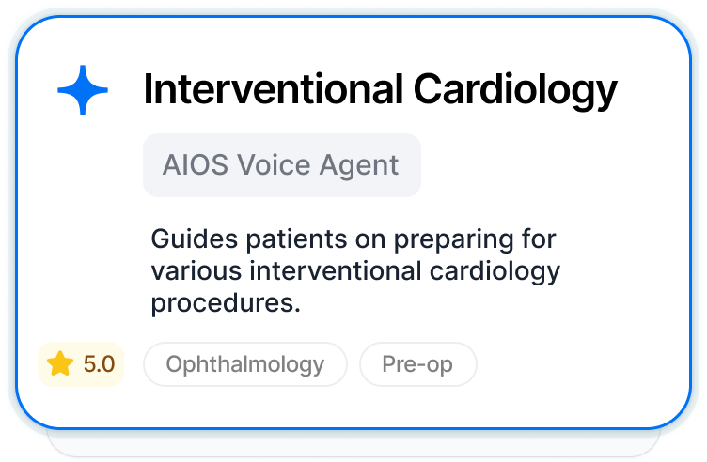
Task: Click the word "Interventional" in the heading
Action: pyautogui.click(x=272, y=90)
